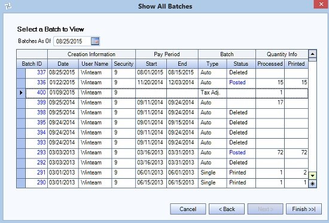Click the Cancel button
This screenshot has width=329, height=223.
(188, 209)
